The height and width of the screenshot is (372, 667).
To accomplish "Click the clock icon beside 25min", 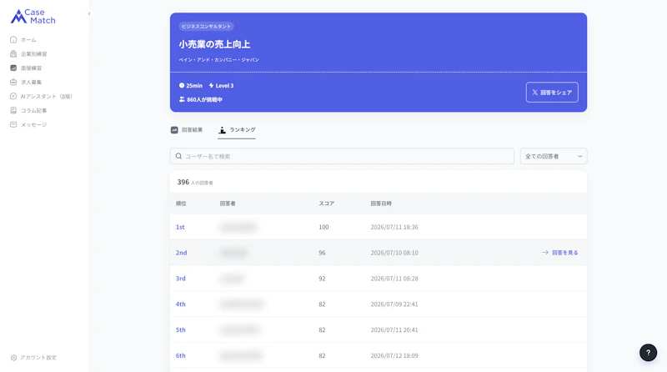I will click(182, 86).
